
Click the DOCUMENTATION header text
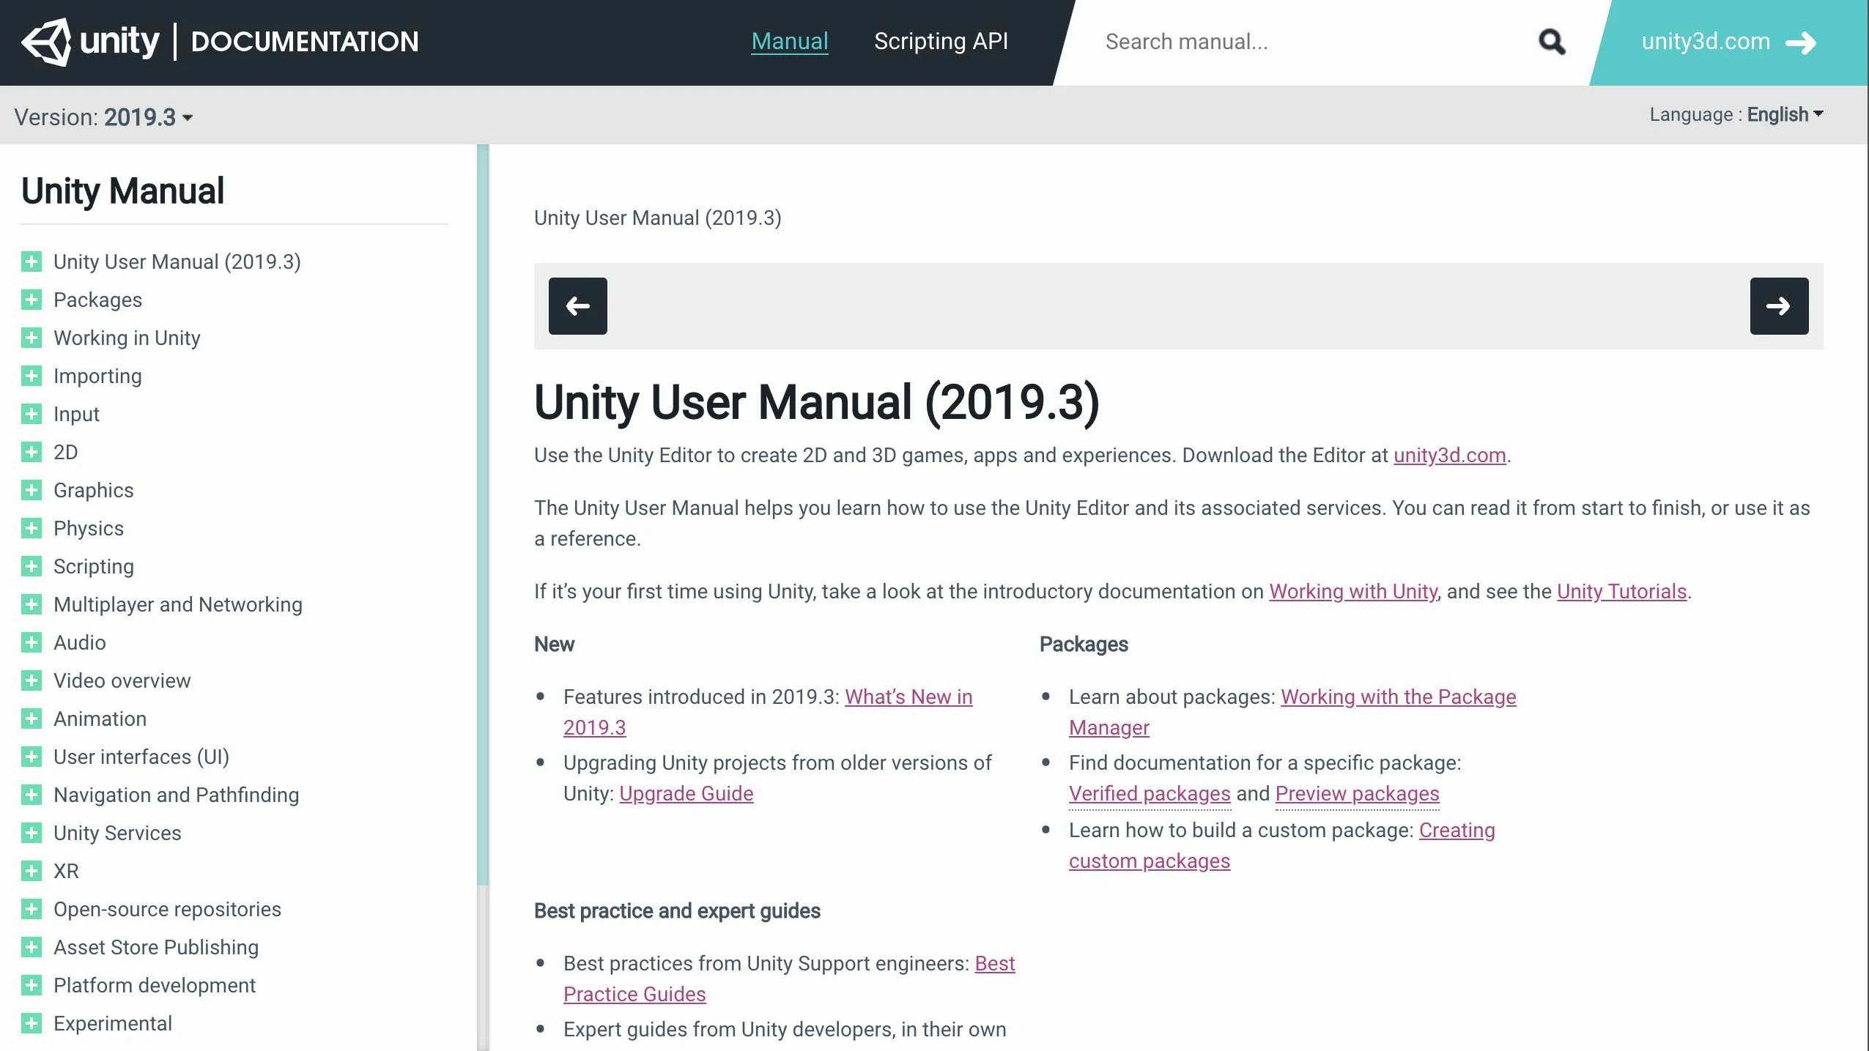(x=305, y=42)
